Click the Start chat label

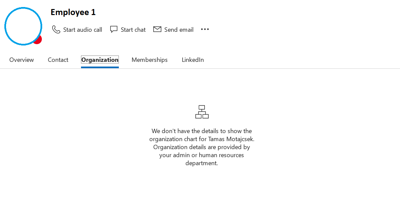(x=133, y=29)
